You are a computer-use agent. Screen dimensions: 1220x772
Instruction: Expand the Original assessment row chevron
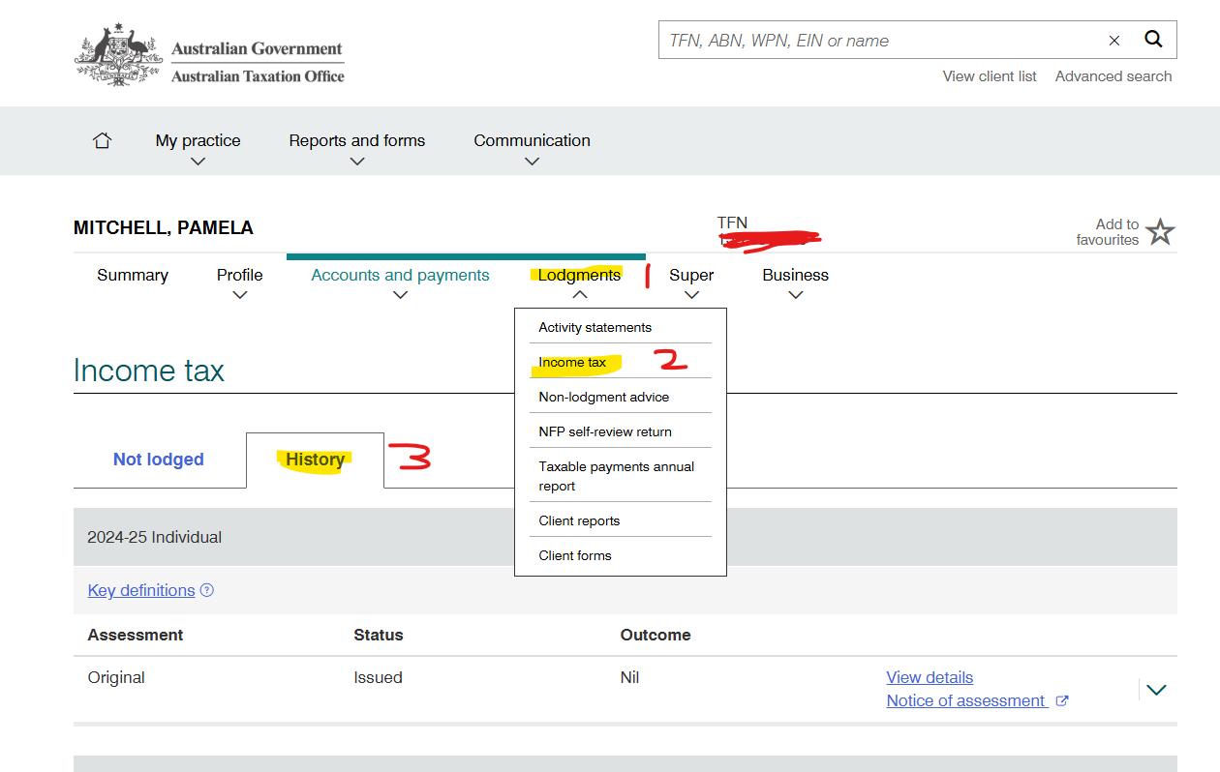pos(1156,690)
